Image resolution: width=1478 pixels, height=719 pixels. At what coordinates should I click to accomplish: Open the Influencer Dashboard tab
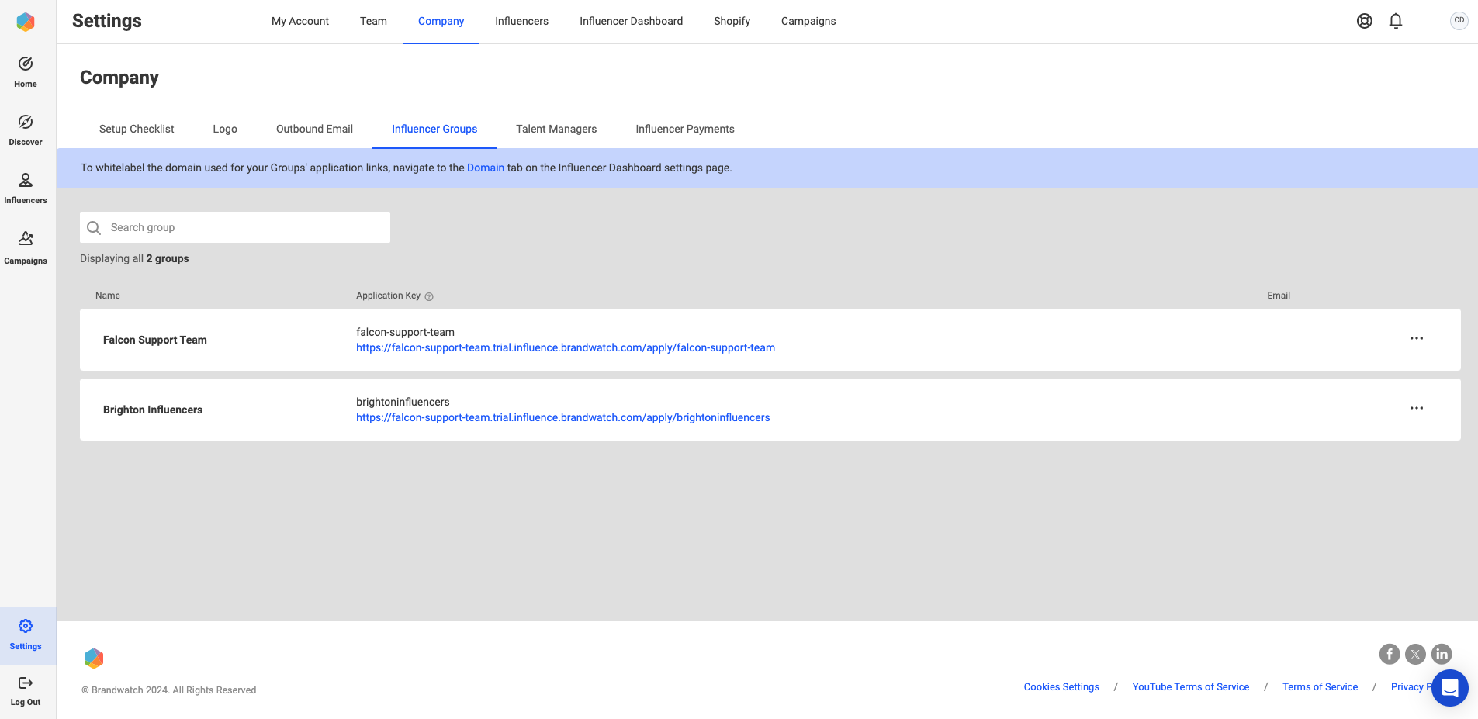tap(631, 21)
